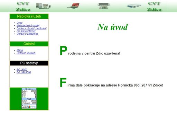Click the printer image in banner
Viewport: 177px width, 133px height.
click(x=103, y=6)
